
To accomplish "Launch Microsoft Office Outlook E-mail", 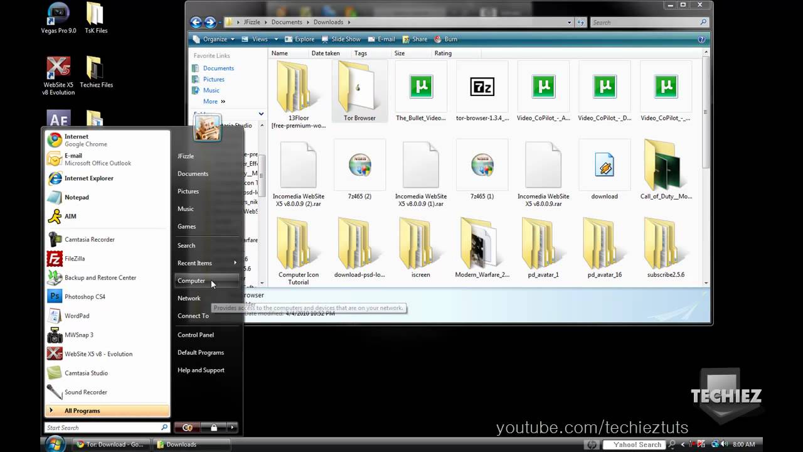I will [x=107, y=159].
